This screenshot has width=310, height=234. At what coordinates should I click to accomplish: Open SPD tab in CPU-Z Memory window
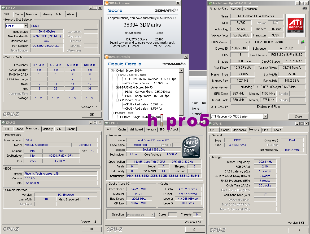(265, 130)
